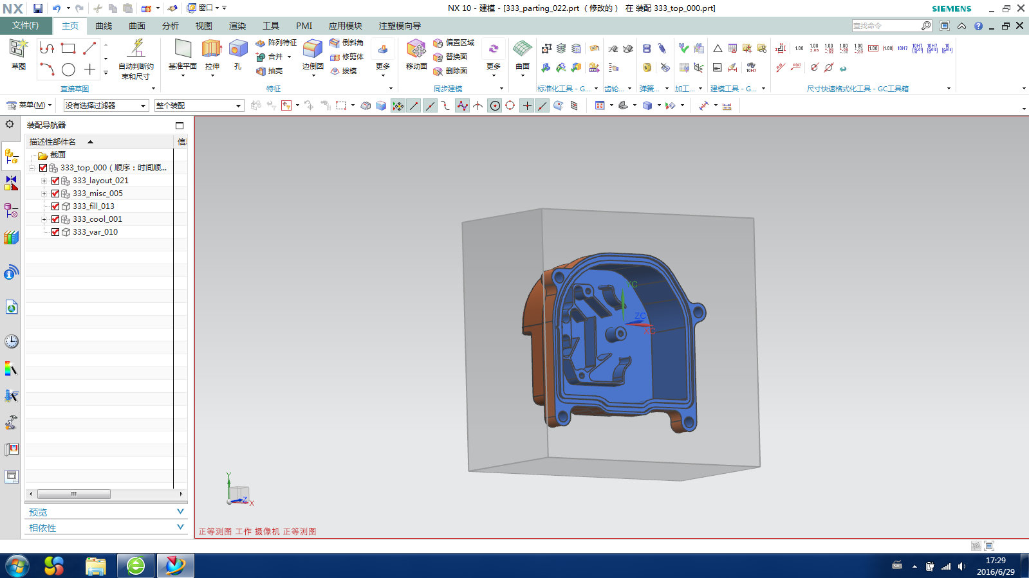Collapse the 333_top_000 tree node
The height and width of the screenshot is (578, 1029).
click(x=32, y=168)
